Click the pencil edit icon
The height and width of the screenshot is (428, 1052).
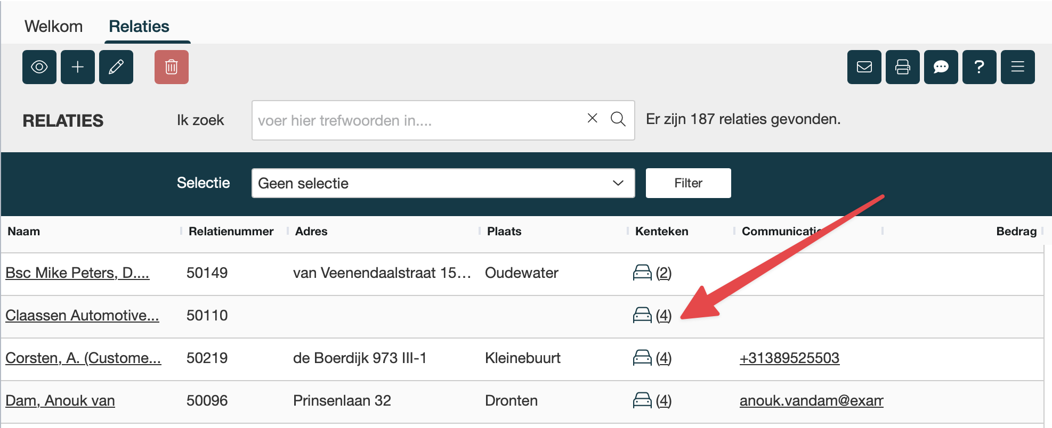(116, 67)
